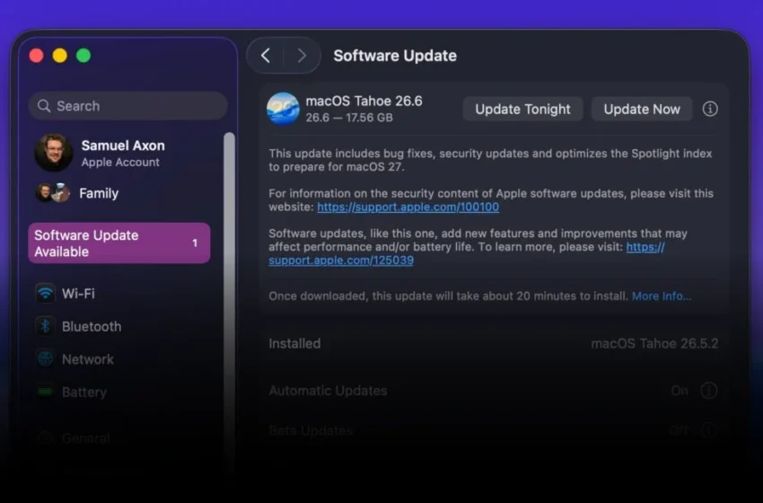Go forward with the right chevron

pos(302,56)
